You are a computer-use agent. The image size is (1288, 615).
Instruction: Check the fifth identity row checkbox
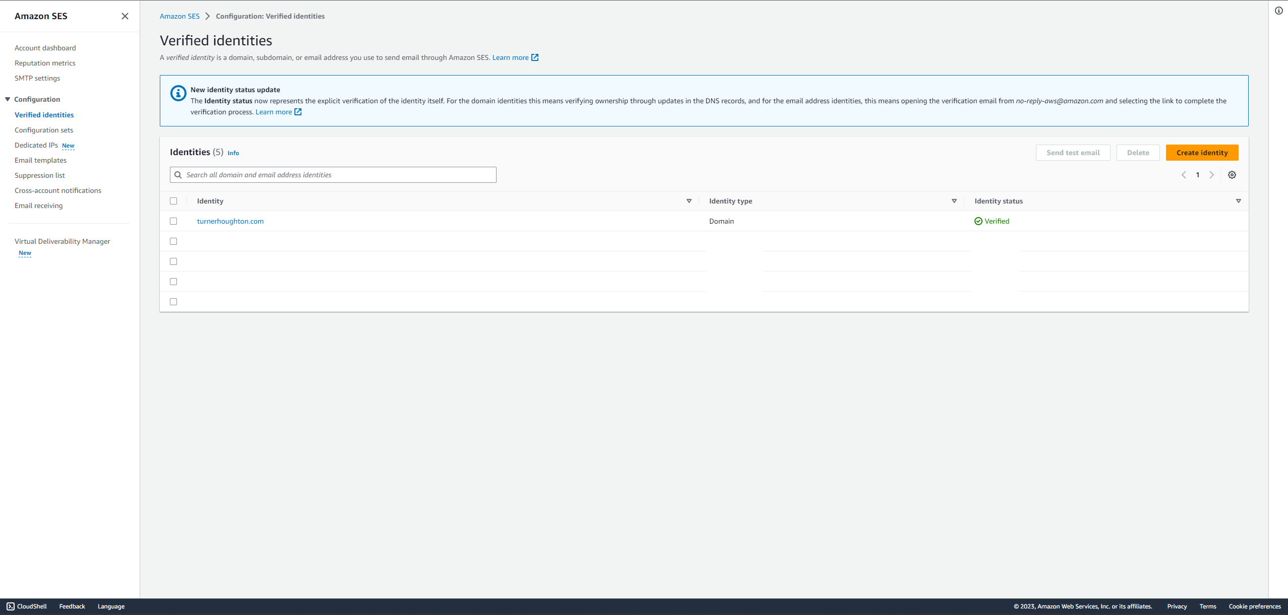(173, 302)
